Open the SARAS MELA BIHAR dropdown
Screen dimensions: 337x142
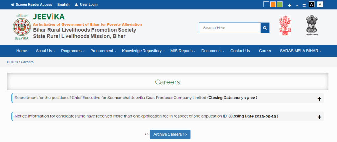pyautogui.click(x=300, y=51)
